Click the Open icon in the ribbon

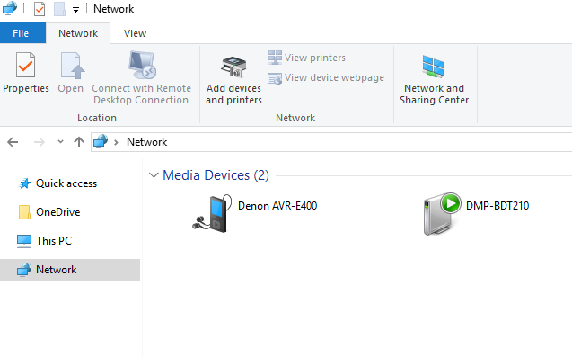72,66
